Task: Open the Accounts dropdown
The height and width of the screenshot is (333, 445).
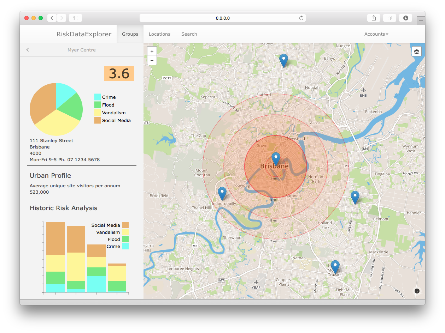Action: (x=376, y=34)
